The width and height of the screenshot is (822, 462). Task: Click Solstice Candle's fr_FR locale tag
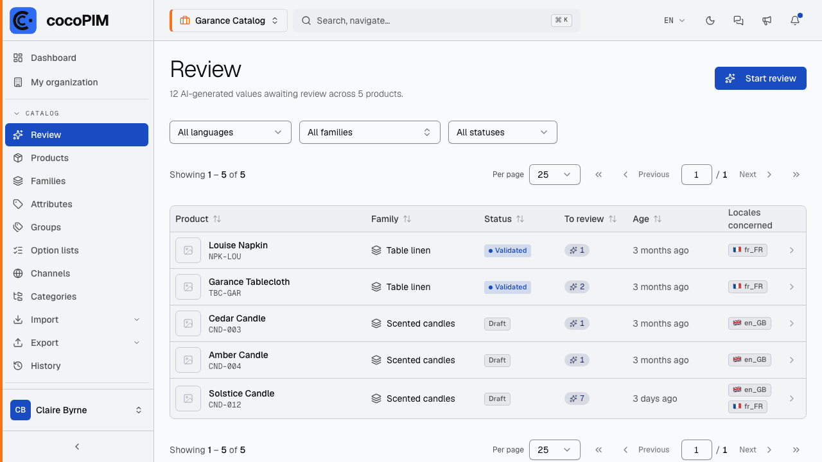748,406
